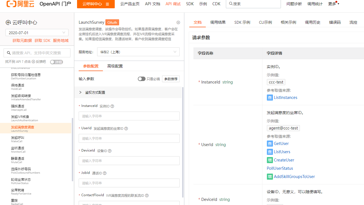Screen dimensions: 364x205
Task: Click the search magnifier icon in top bar
Action: (231, 4)
